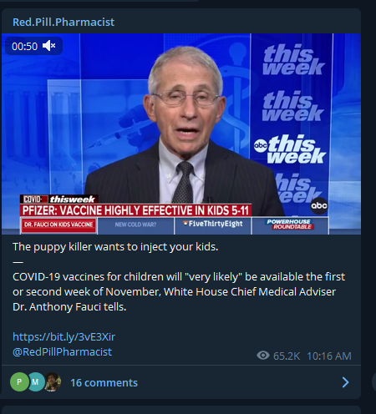Click the FiveThirtyEight segment tab in the video
This screenshot has width=376, height=414.
(x=213, y=224)
